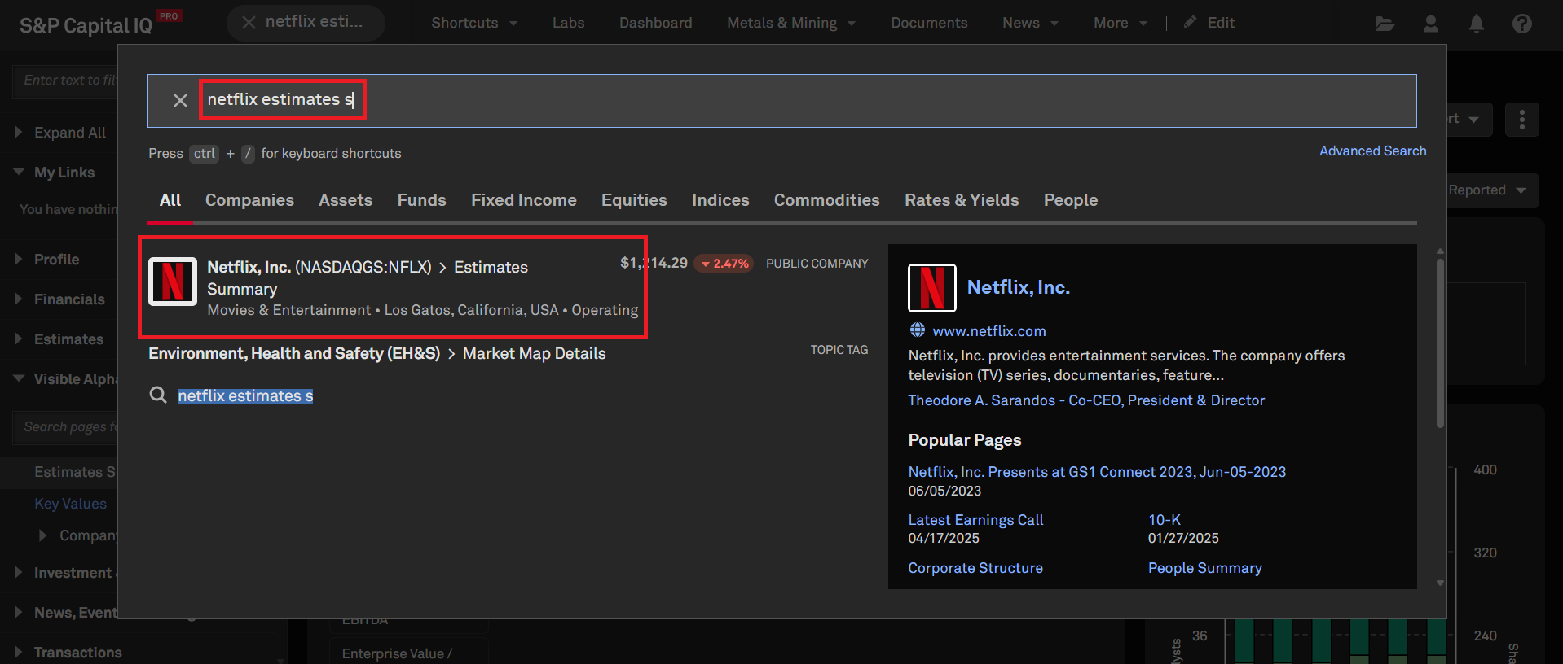The height and width of the screenshot is (664, 1563).
Task: Open Theodore A. Sarandos profile link
Action: [x=1086, y=400]
